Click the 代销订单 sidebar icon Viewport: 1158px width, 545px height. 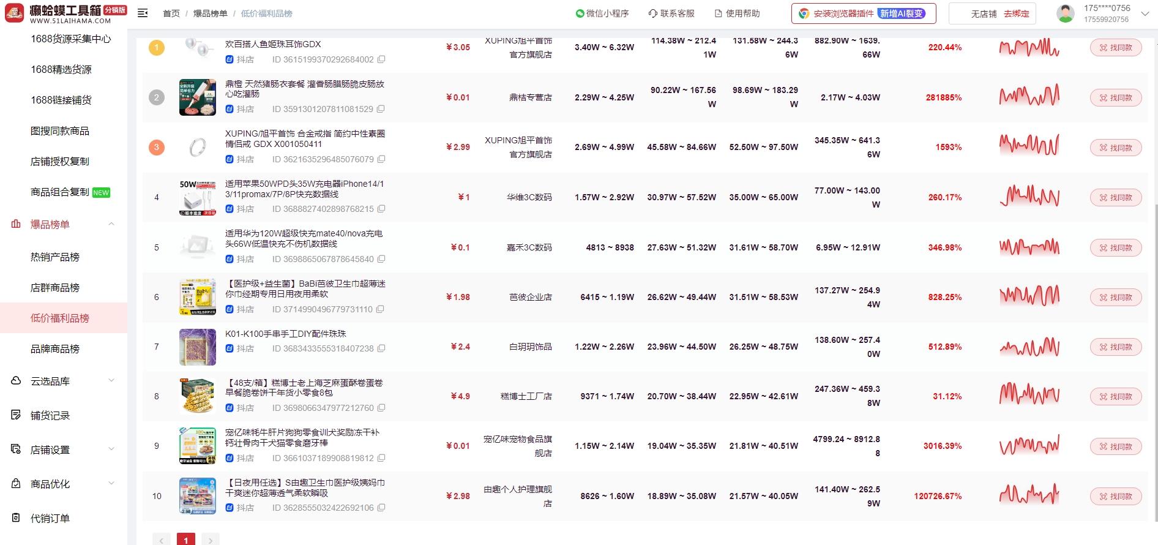[16, 518]
